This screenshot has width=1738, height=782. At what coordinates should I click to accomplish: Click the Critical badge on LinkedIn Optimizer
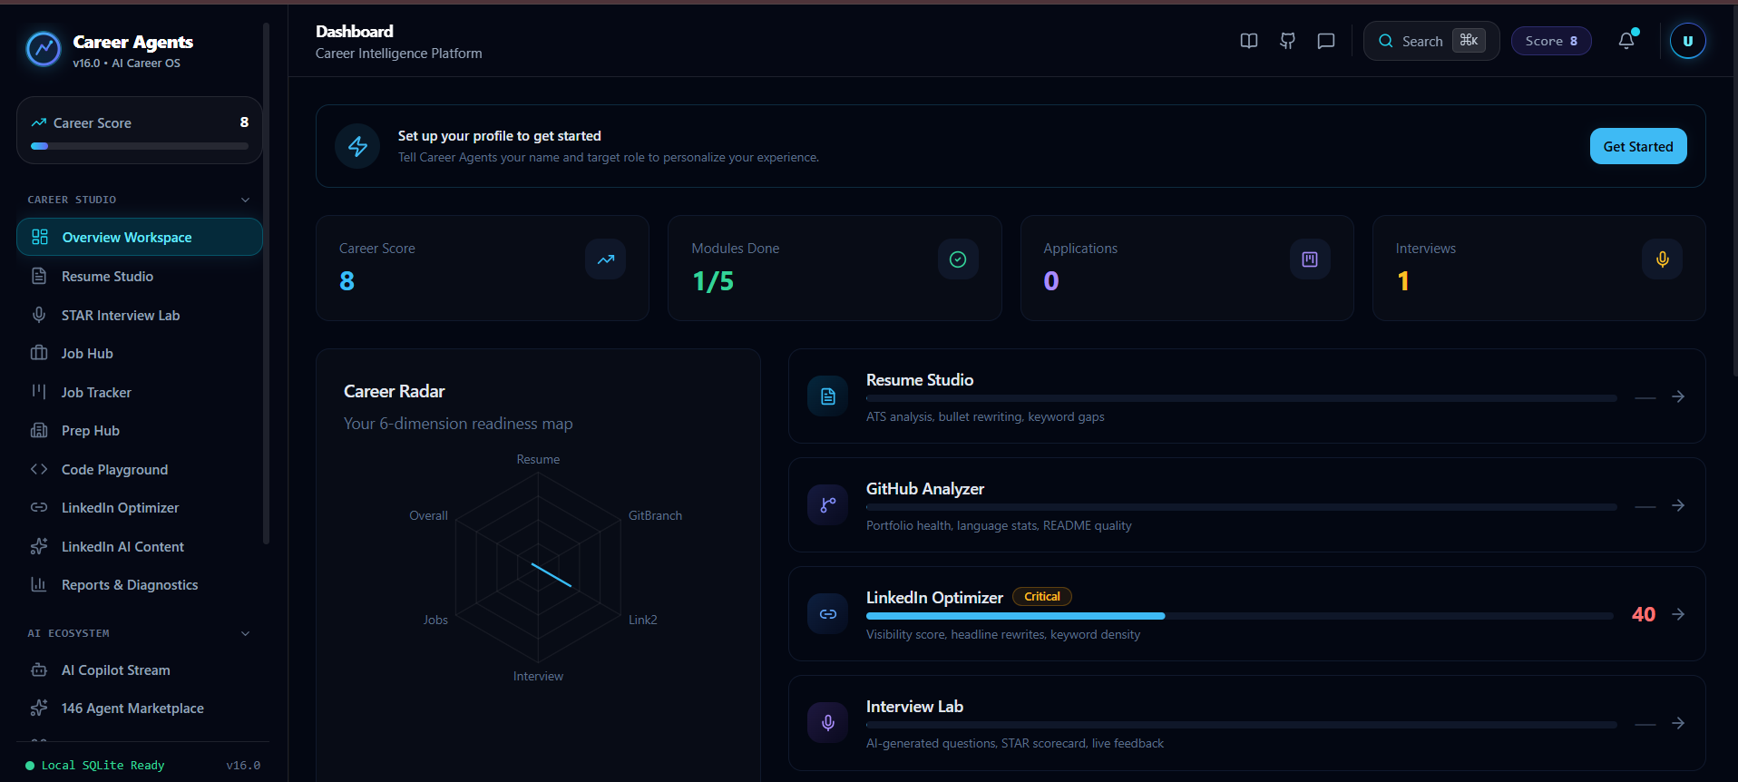[x=1042, y=596]
